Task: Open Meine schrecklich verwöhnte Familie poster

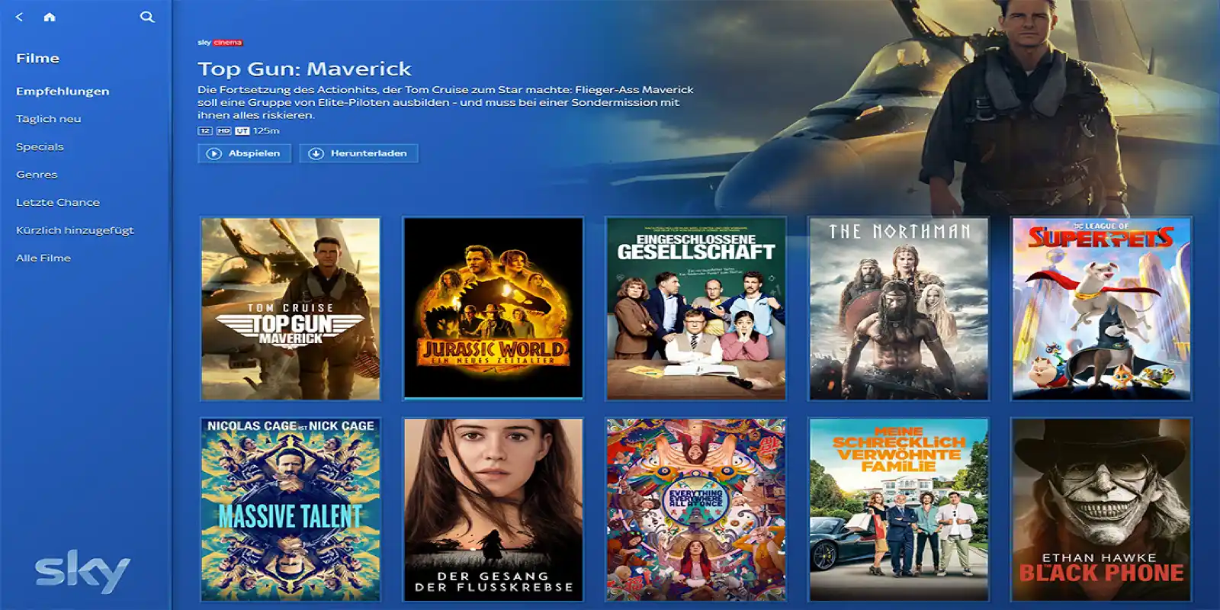Action: tap(898, 509)
